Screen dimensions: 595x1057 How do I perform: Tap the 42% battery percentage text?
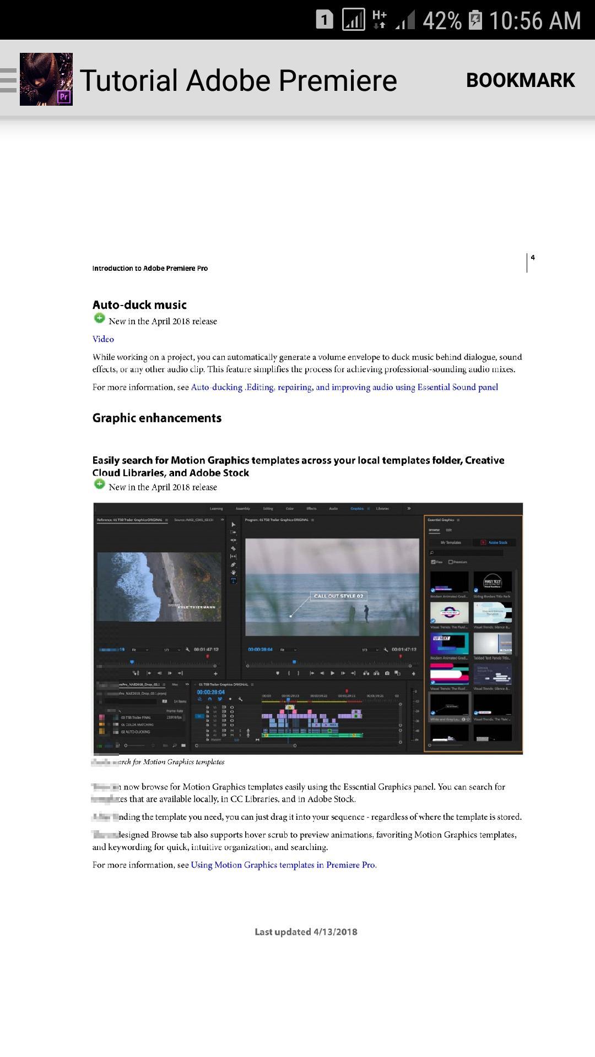click(x=442, y=21)
